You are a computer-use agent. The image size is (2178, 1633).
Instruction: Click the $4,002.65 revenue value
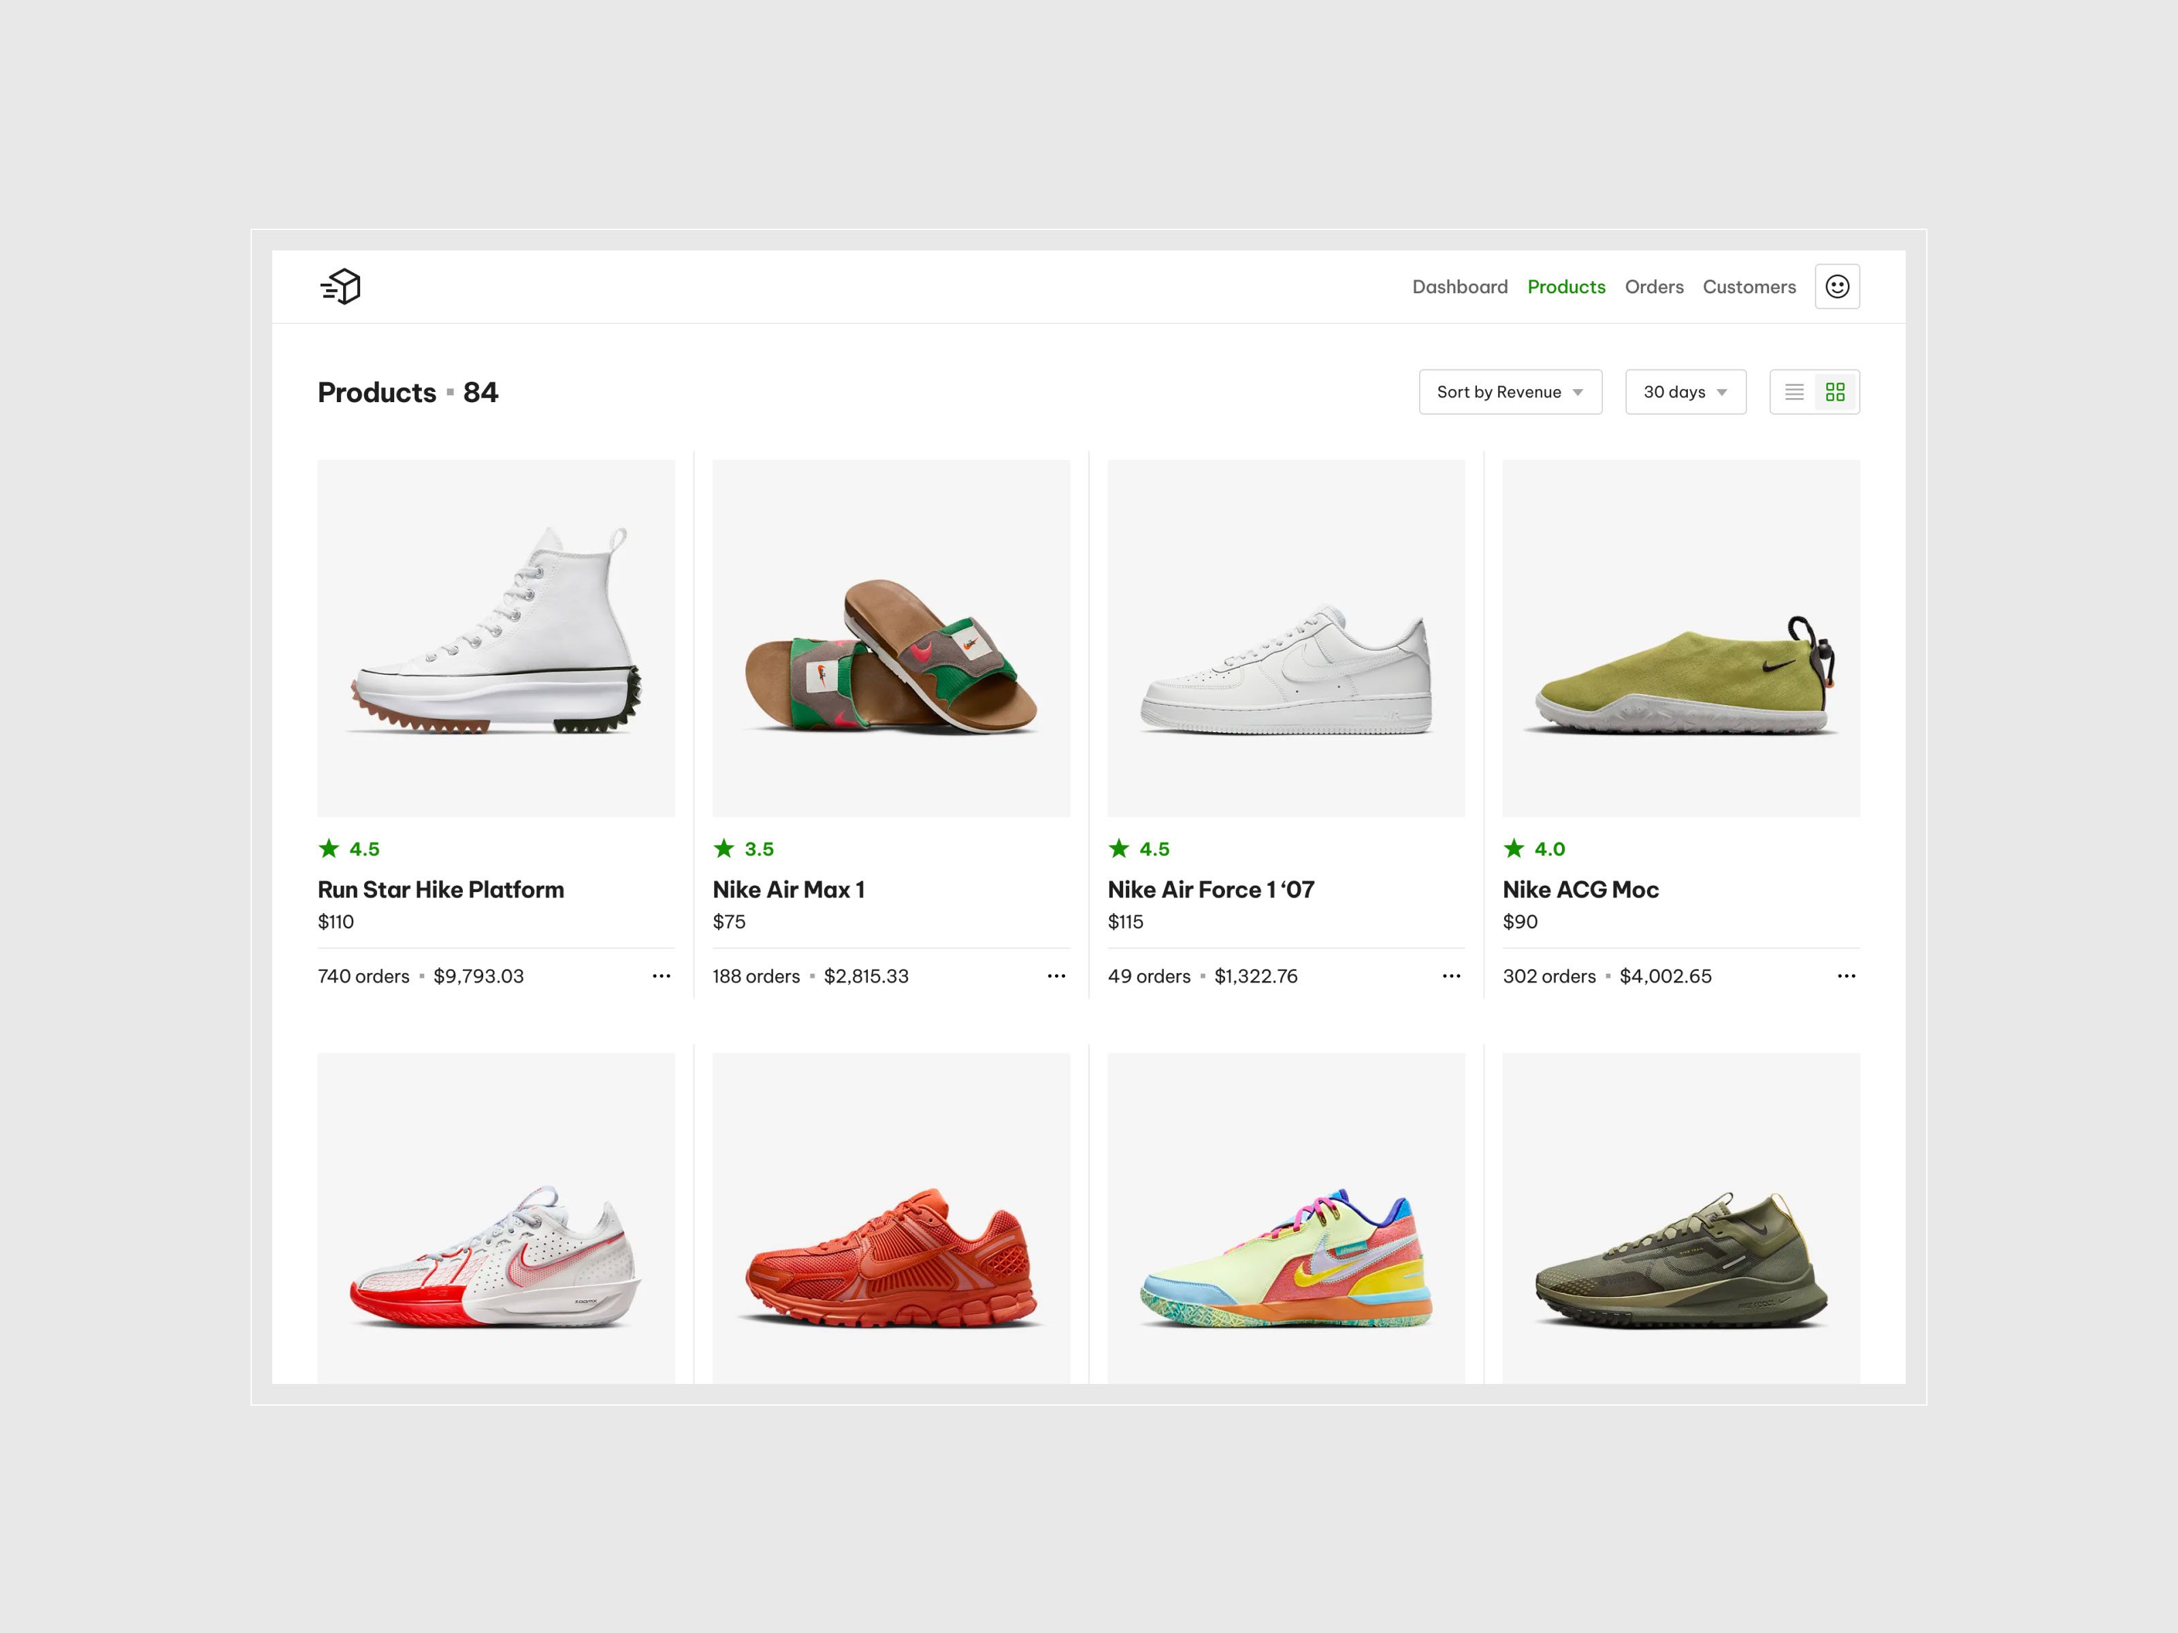click(1666, 976)
